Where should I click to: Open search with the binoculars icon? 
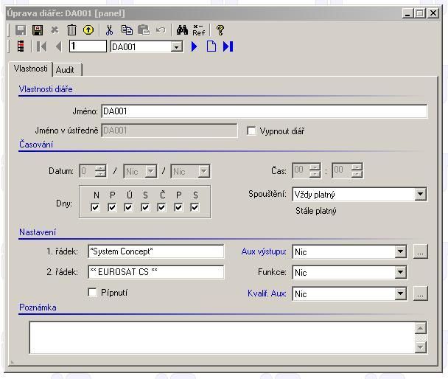[182, 30]
